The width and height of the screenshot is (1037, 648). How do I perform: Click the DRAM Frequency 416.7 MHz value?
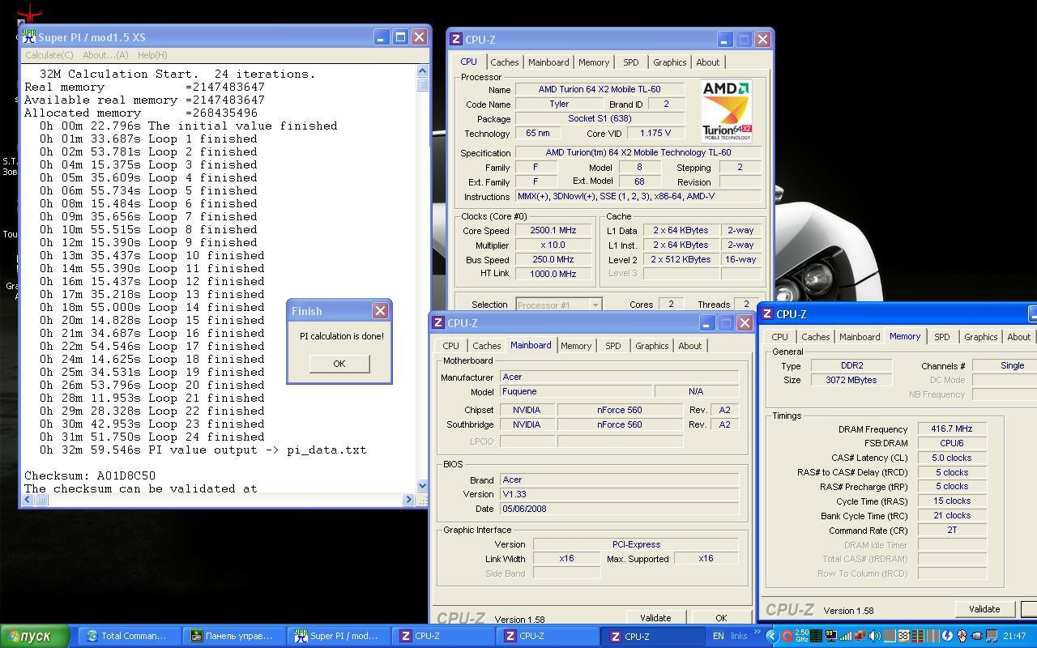pos(952,429)
